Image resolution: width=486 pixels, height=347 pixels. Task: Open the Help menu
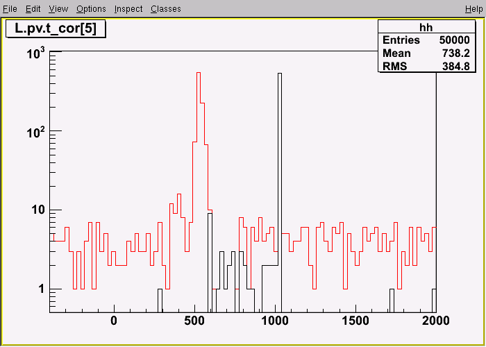[474, 9]
